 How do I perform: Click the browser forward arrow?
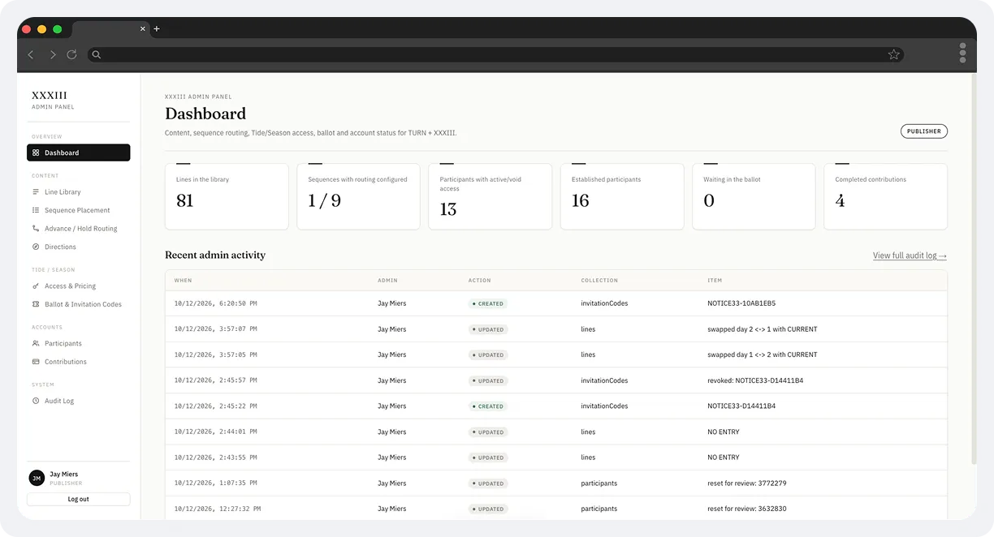tap(52, 54)
